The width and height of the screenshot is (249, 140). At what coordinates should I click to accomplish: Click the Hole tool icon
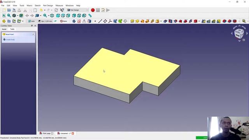tap(170, 21)
